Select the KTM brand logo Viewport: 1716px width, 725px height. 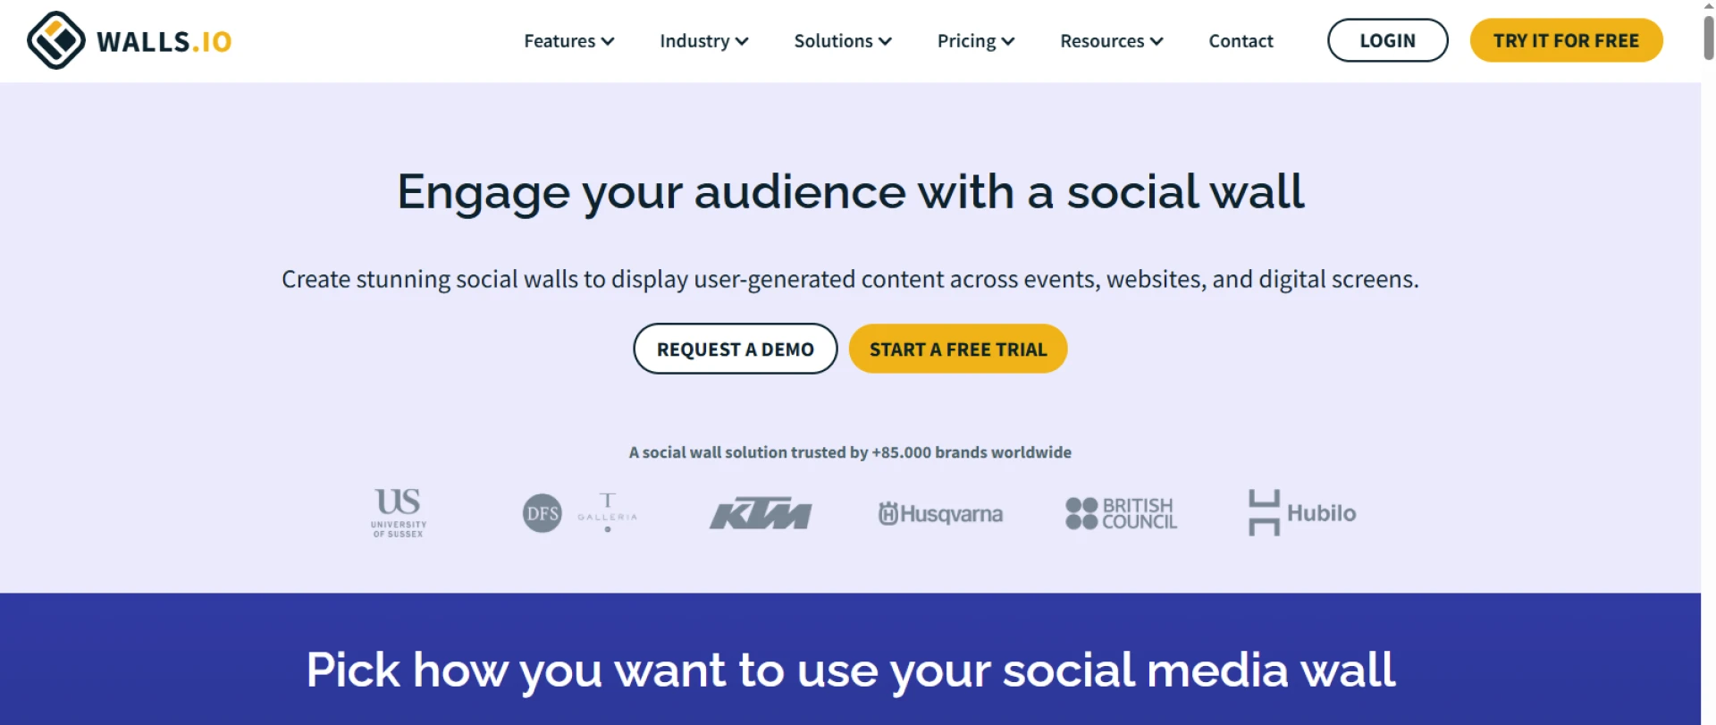pyautogui.click(x=761, y=512)
